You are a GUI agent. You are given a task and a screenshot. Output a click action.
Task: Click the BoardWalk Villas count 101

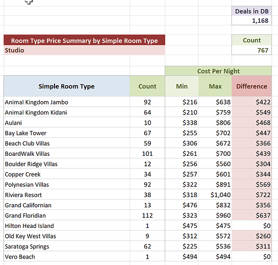coord(147,154)
